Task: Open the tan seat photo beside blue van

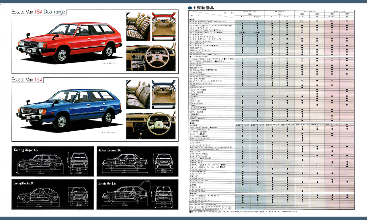Action: [x=138, y=95]
